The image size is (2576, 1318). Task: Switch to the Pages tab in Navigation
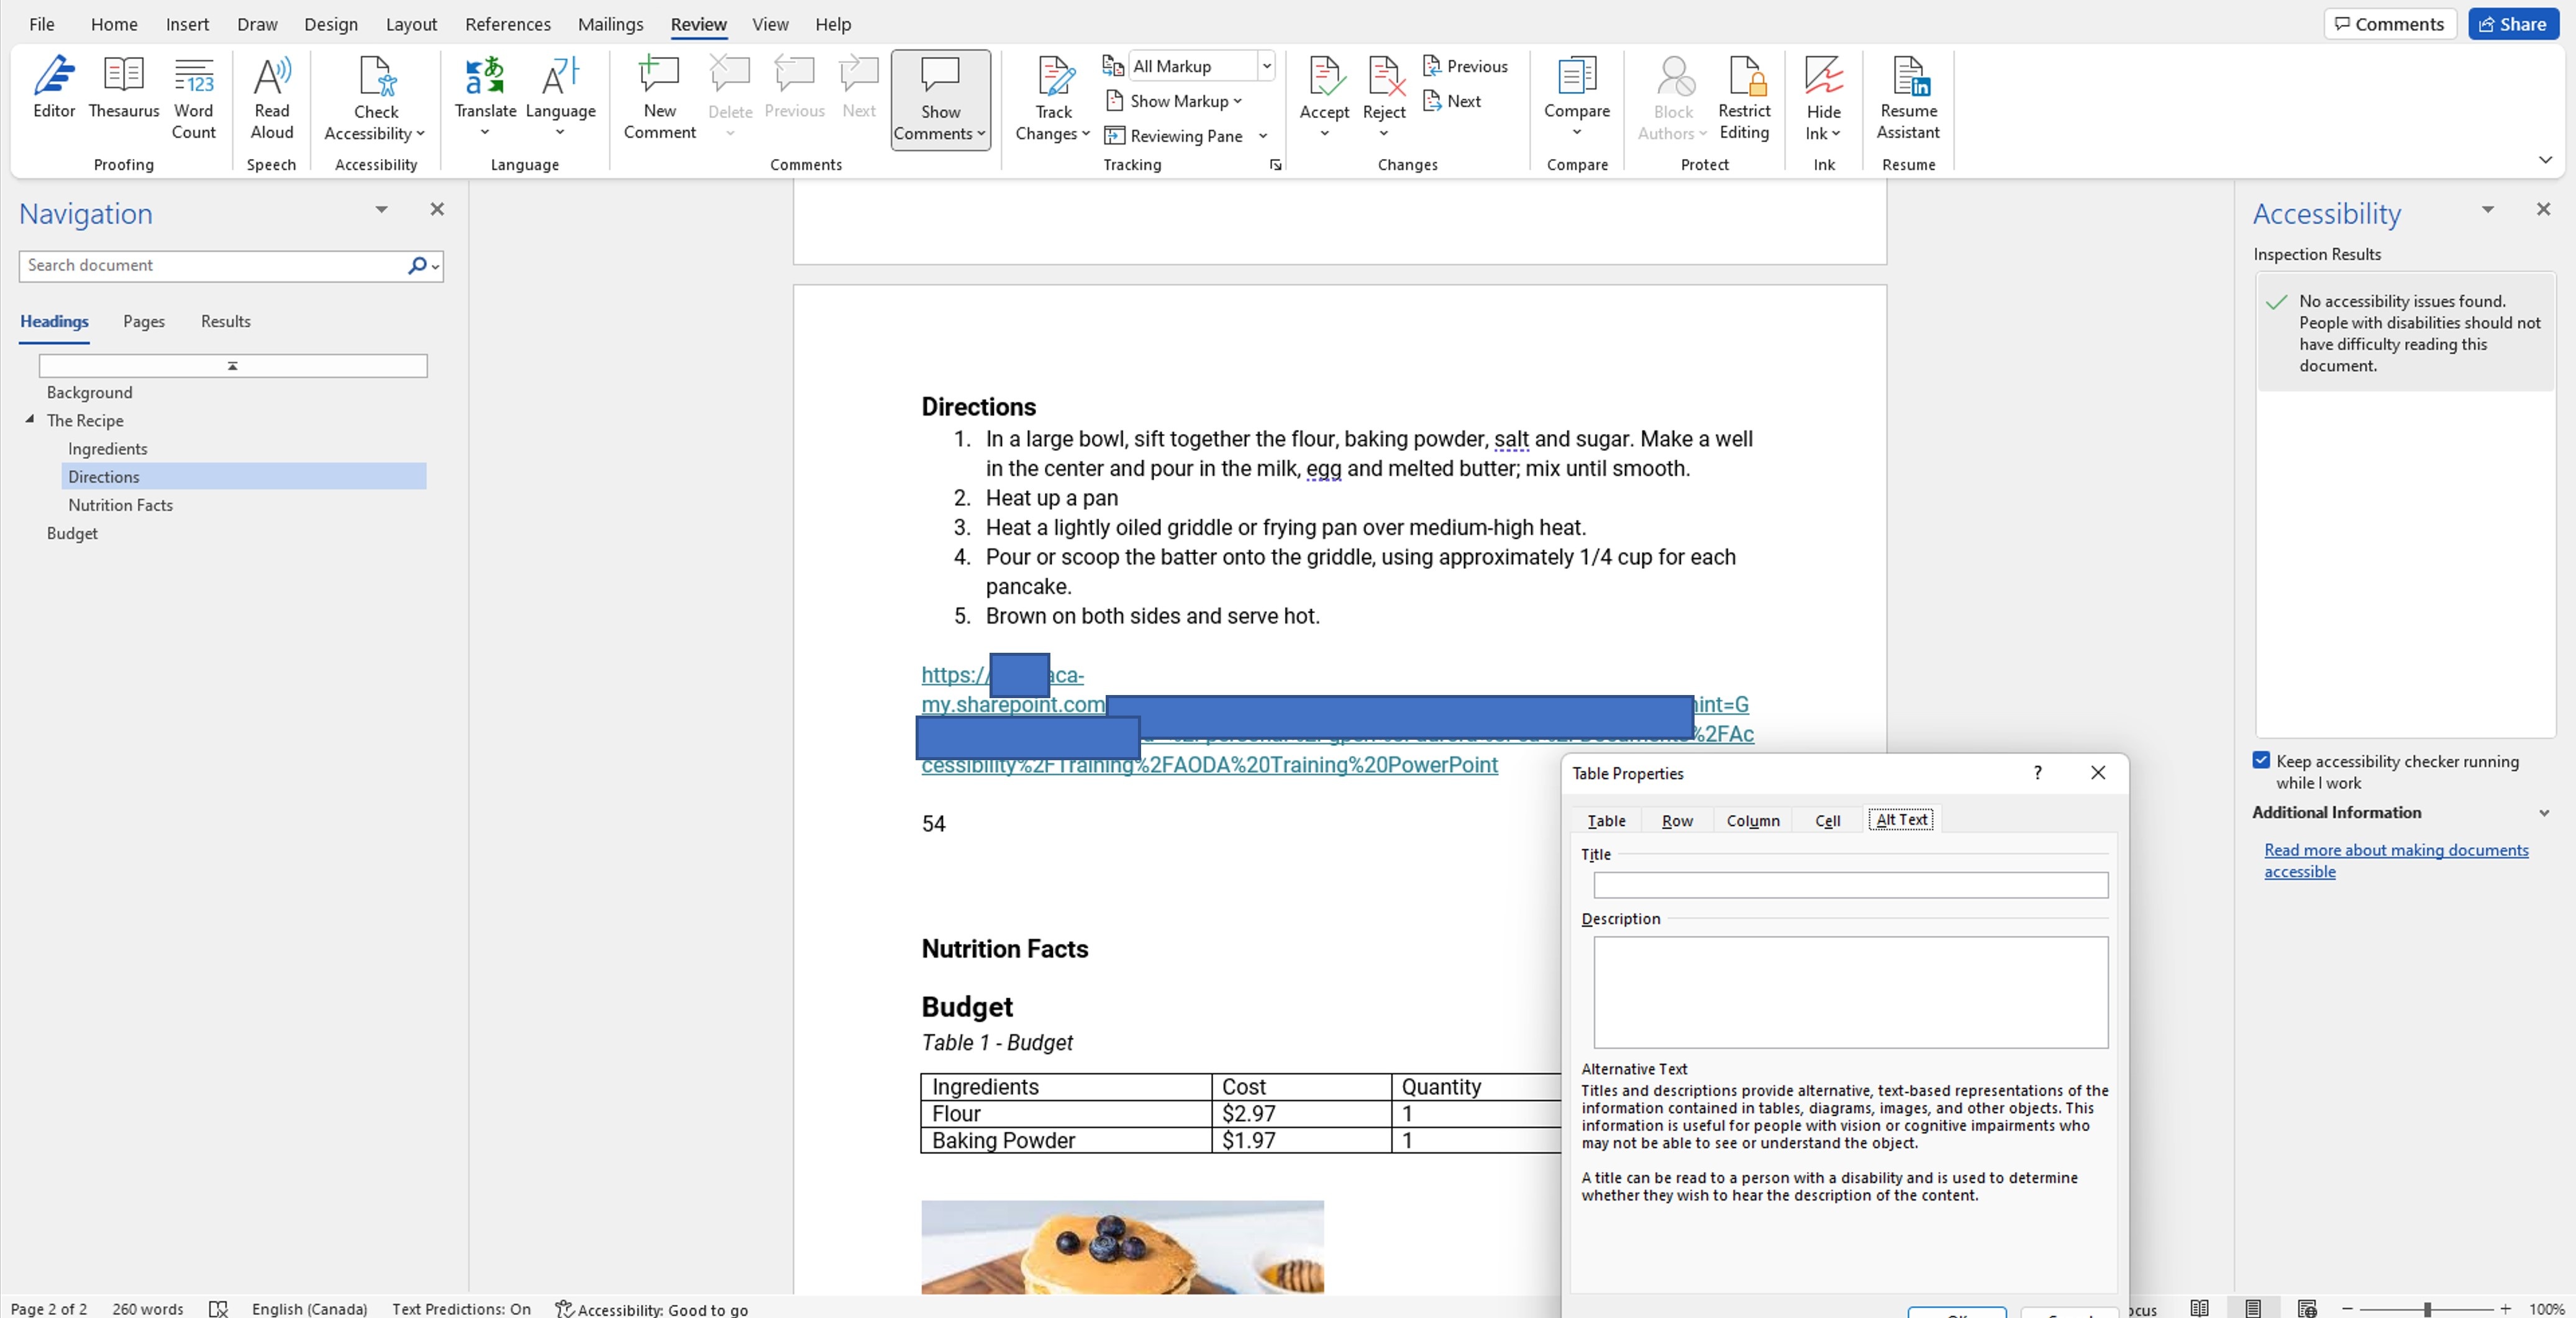pos(144,322)
